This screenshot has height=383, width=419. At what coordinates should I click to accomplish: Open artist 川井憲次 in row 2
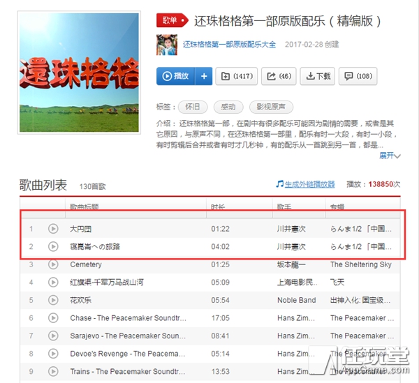click(291, 246)
